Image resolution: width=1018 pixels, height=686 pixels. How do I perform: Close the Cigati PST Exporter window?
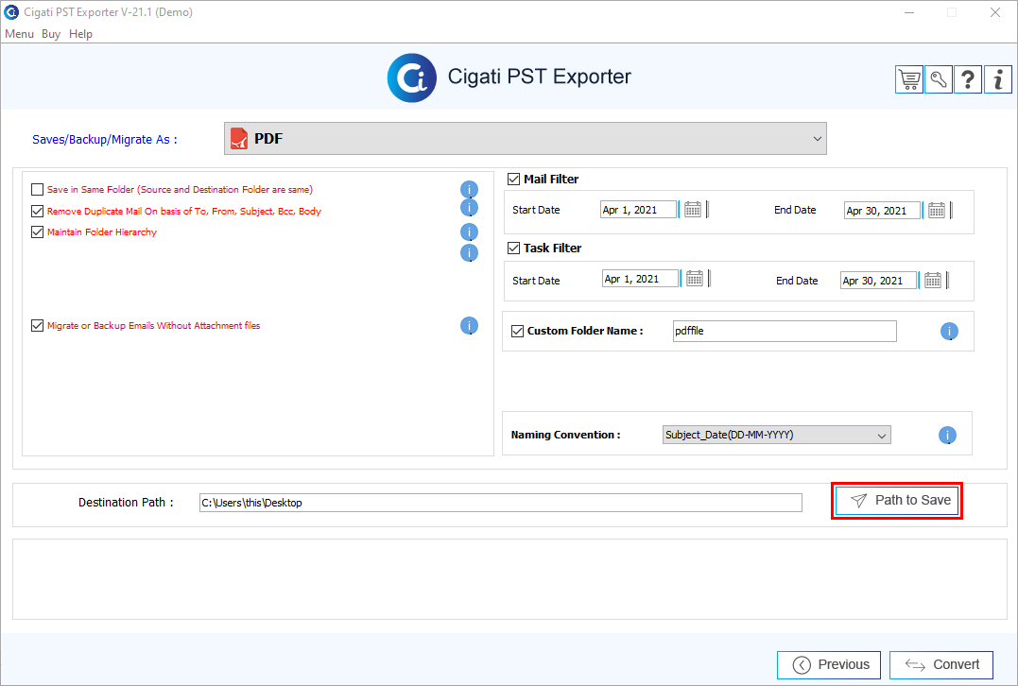point(995,12)
